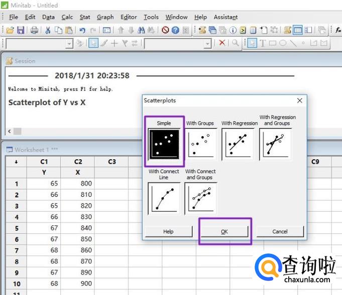Viewport: 342px width, 295px height.
Task: Open the Calc menu
Action: (67, 17)
